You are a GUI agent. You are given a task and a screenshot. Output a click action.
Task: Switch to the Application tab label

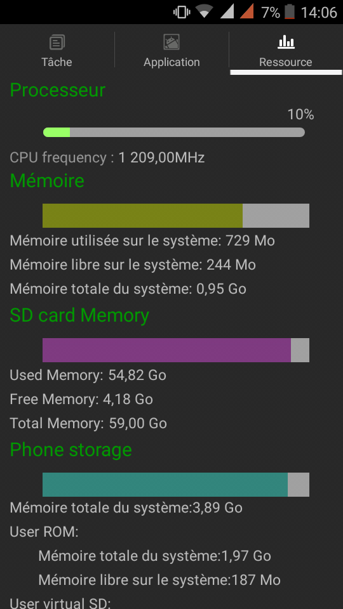[x=171, y=62]
